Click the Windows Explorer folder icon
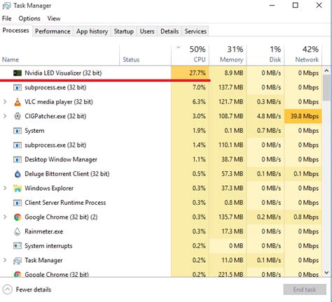 tap(18, 188)
